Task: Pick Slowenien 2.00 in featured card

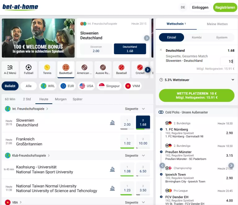Action: 96,49
